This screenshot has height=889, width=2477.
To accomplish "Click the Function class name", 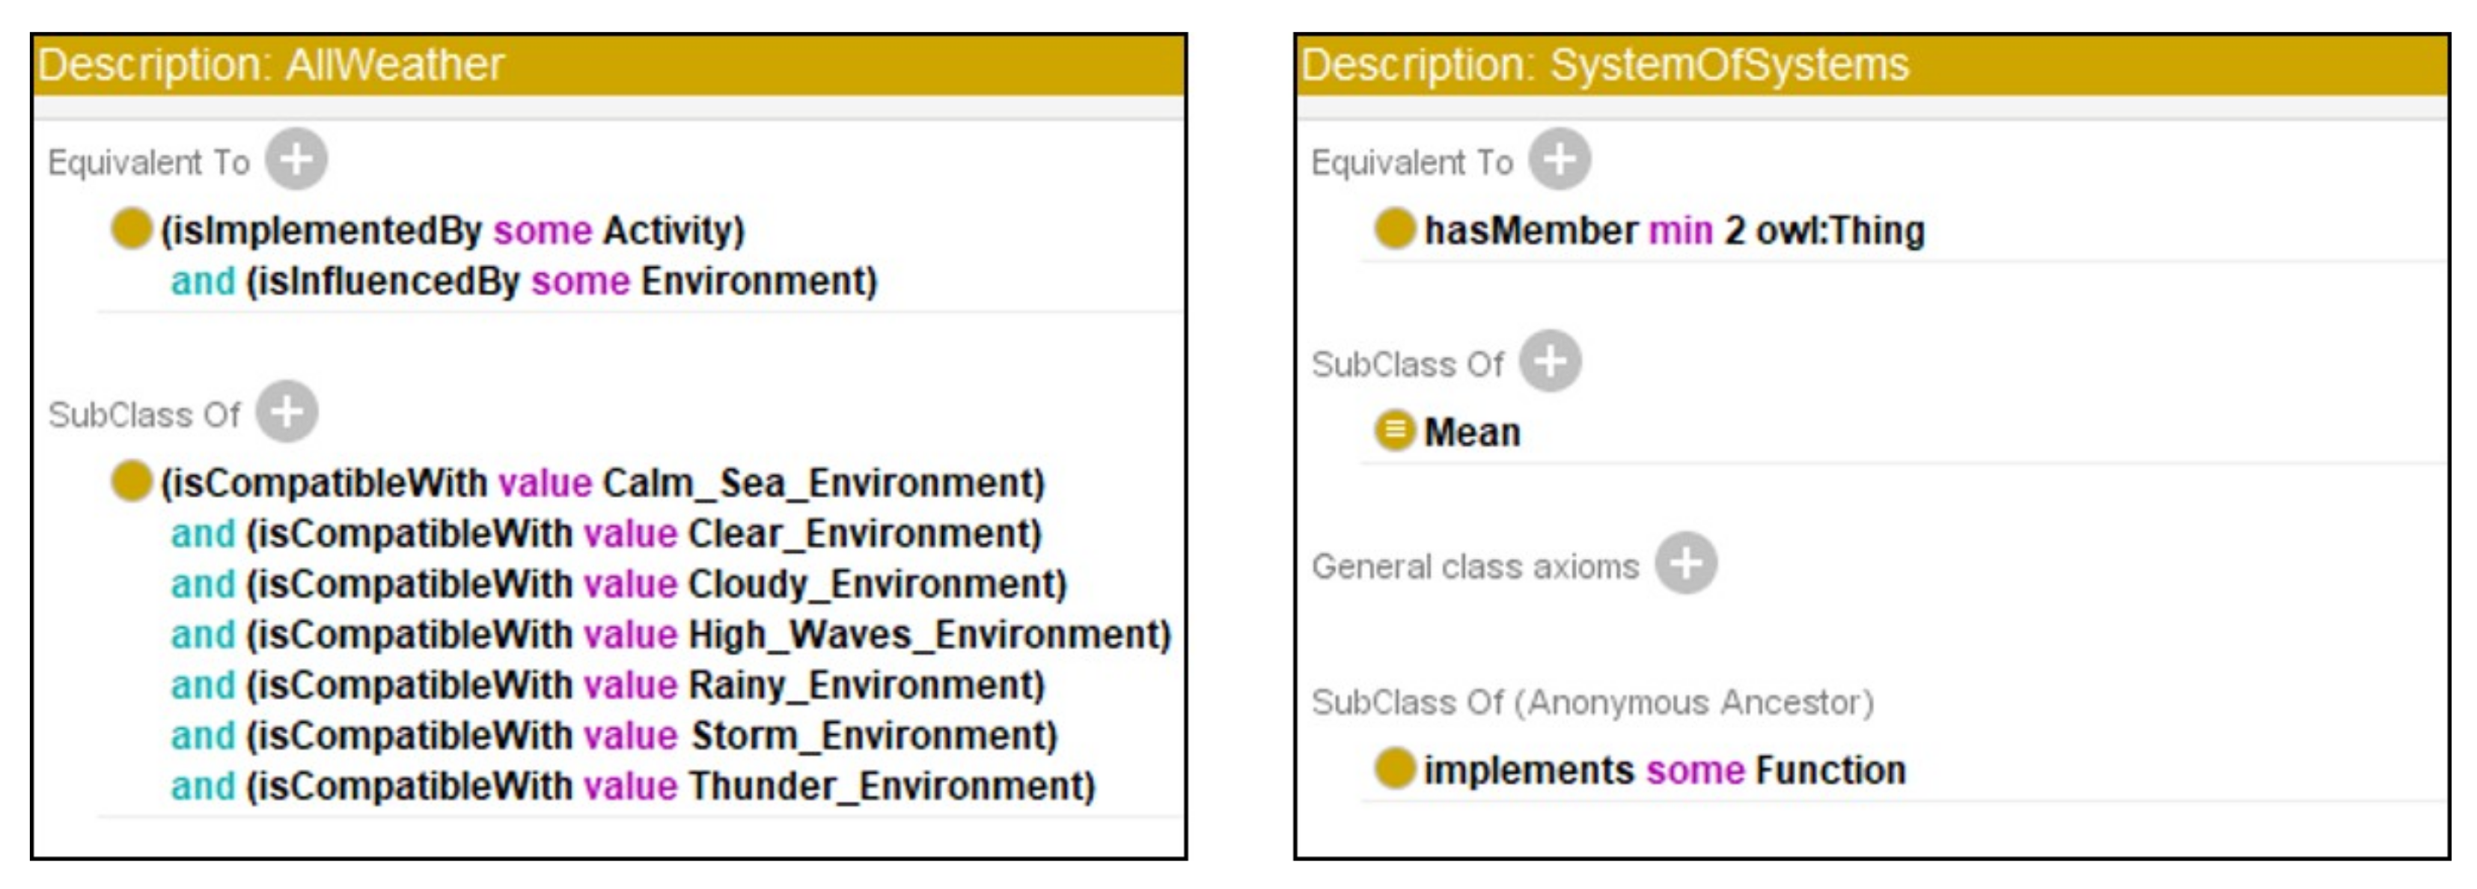I will coord(1830,770).
